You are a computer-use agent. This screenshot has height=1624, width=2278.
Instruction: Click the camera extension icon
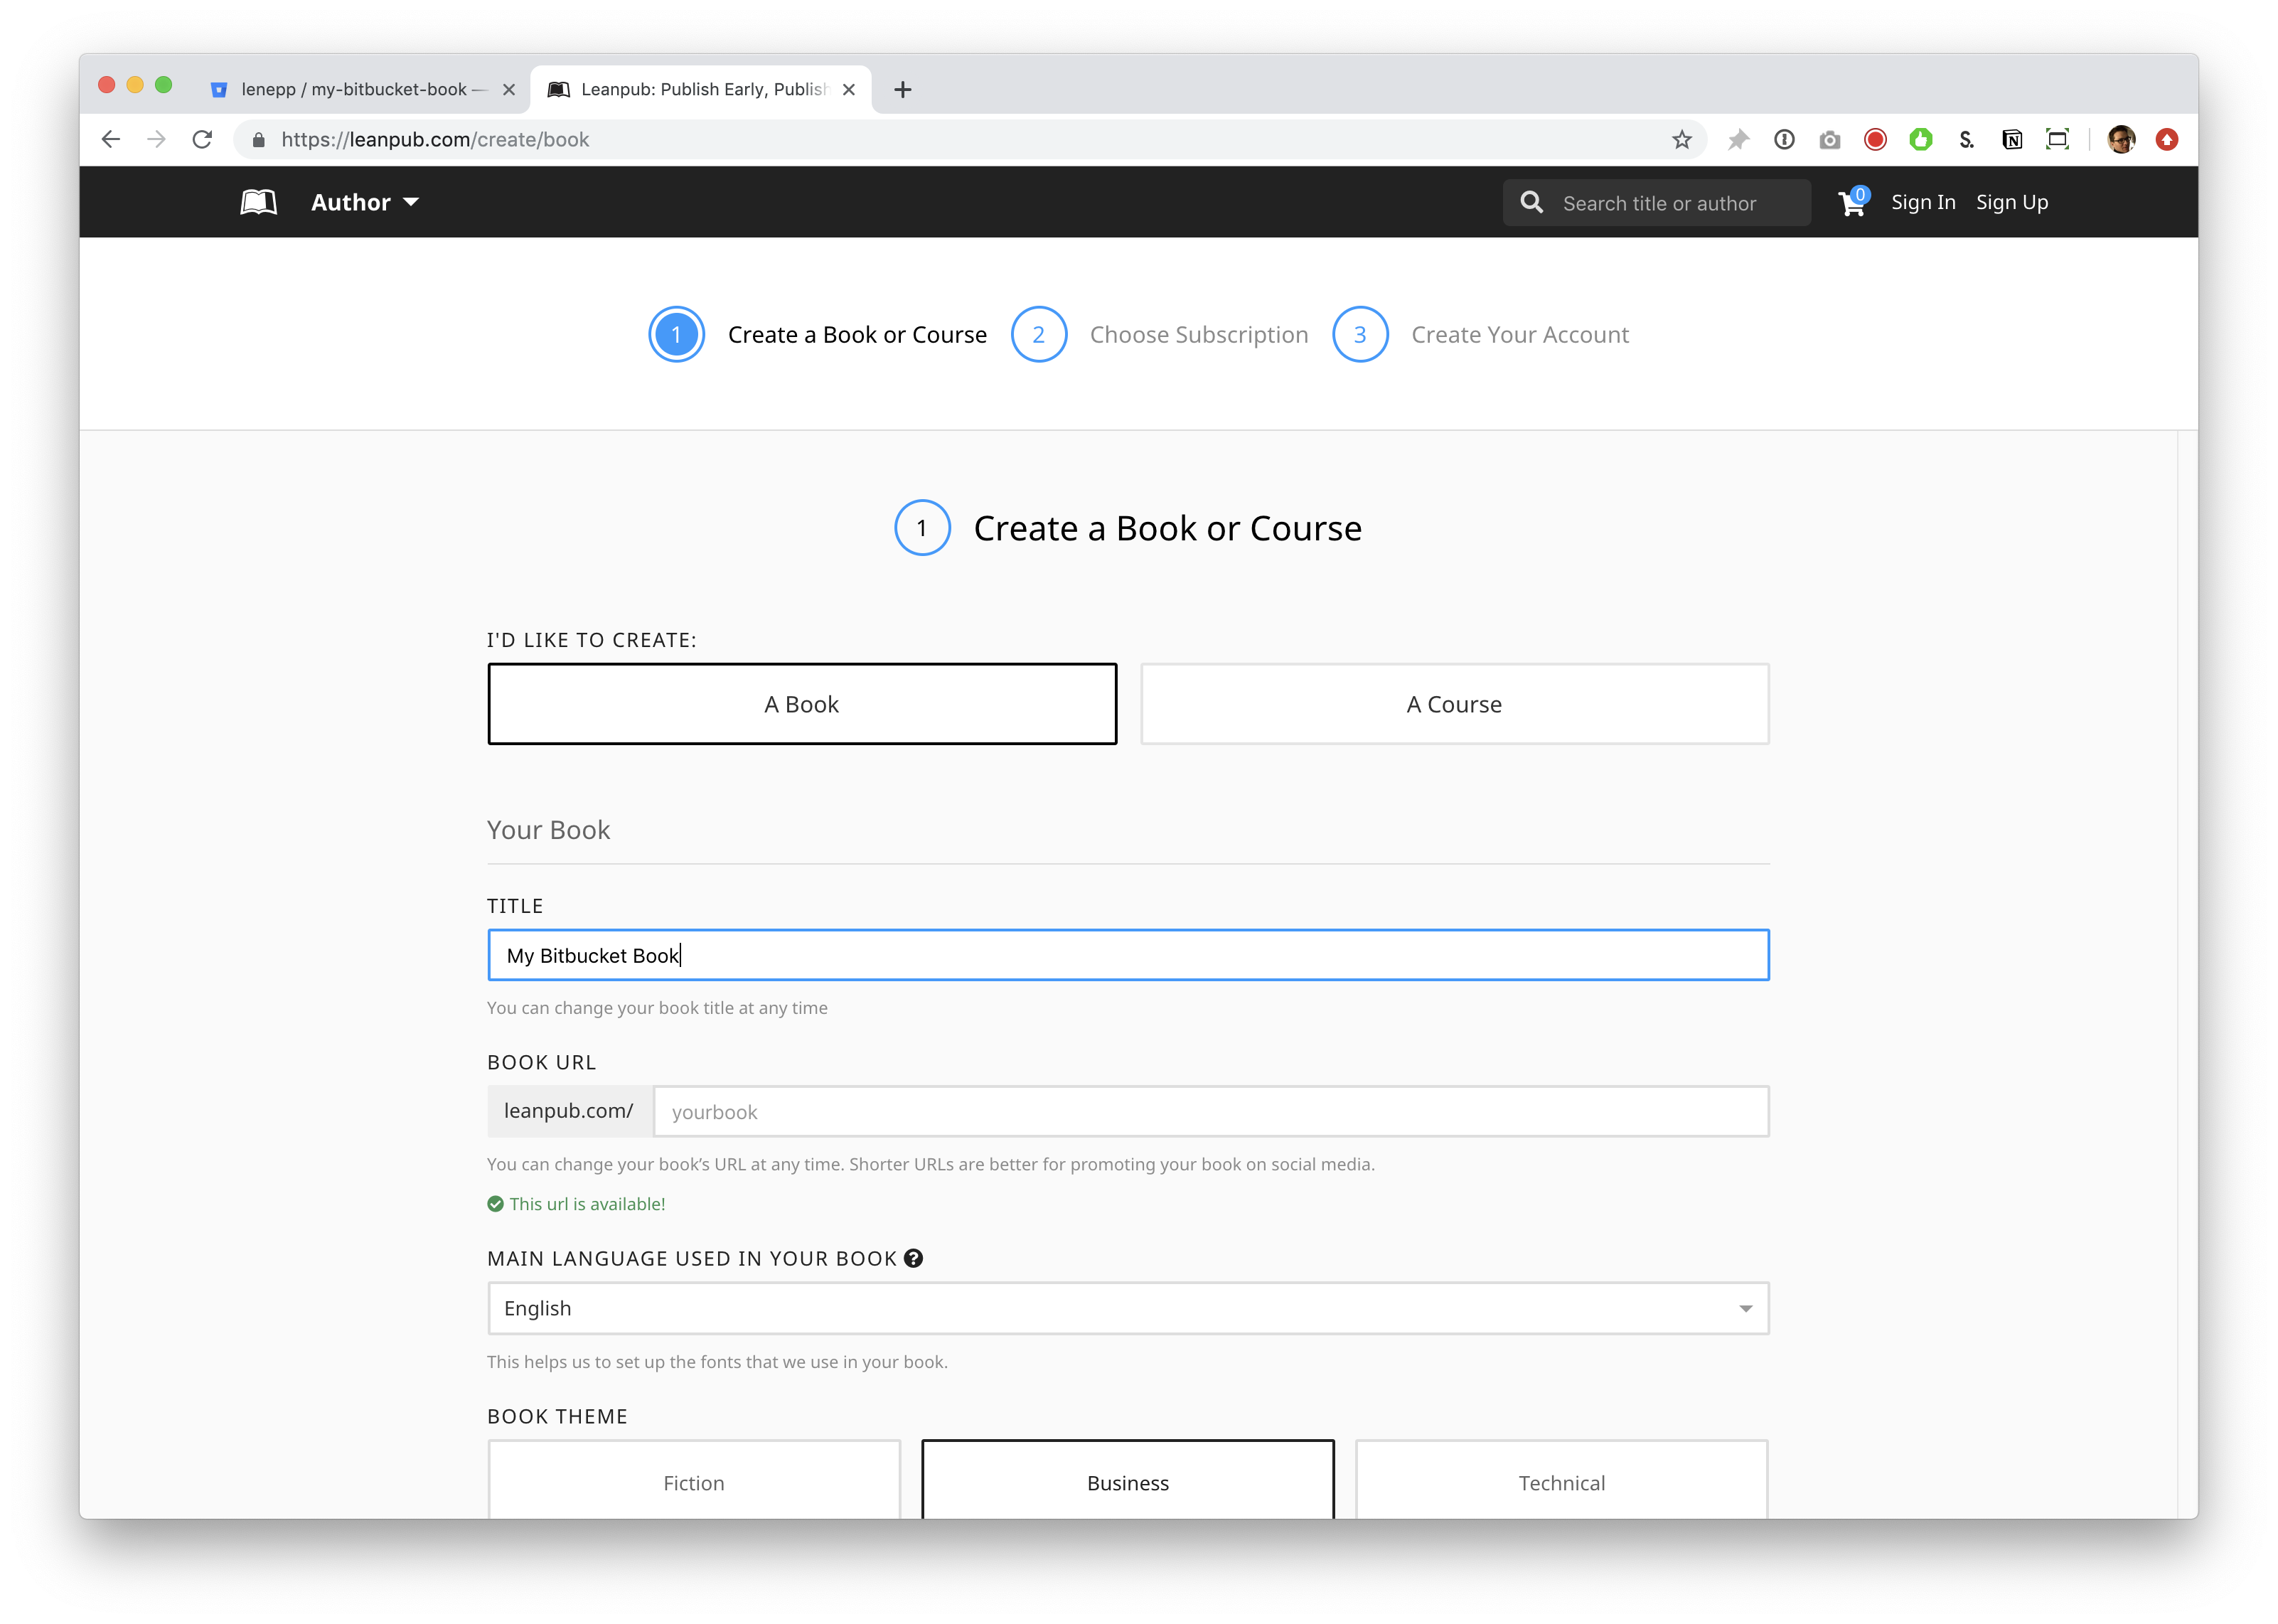pos(1829,140)
